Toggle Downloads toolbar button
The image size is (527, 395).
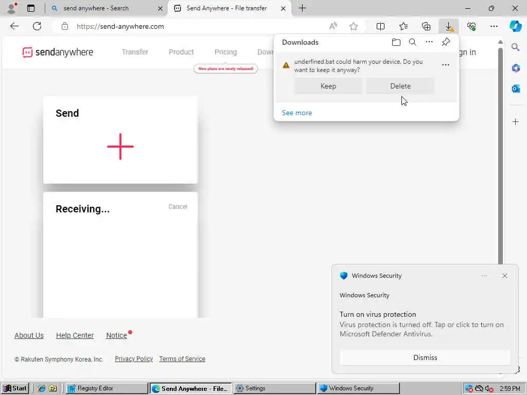point(449,26)
